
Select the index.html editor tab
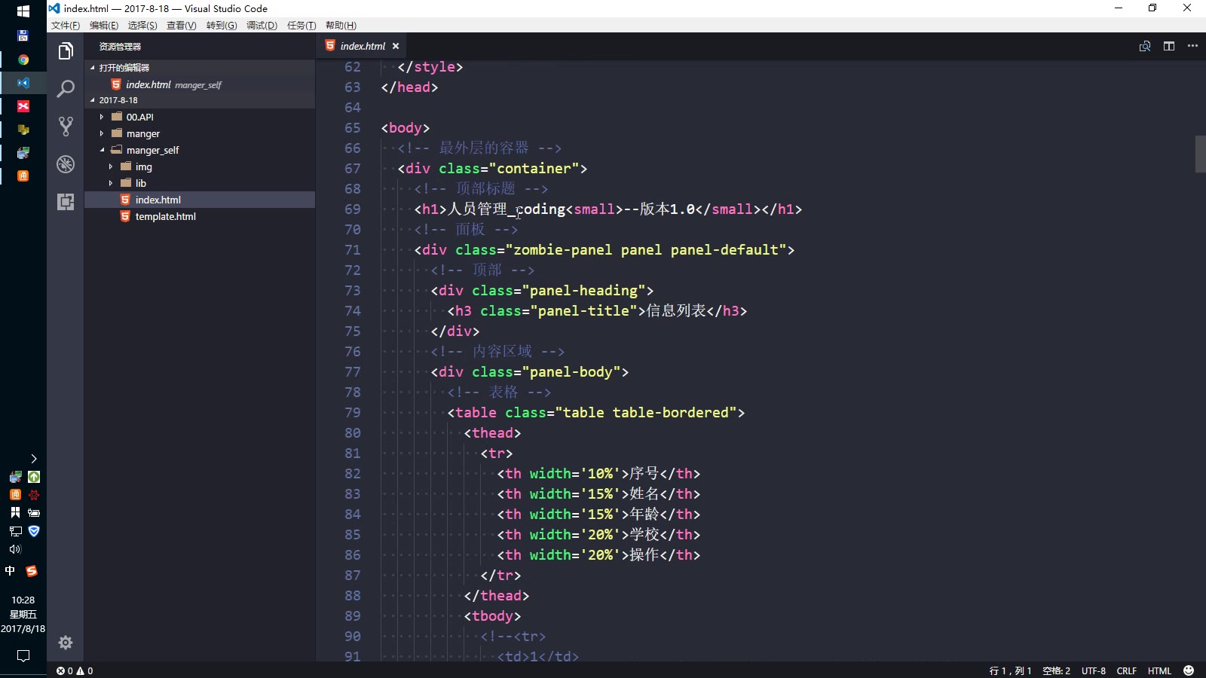pyautogui.click(x=362, y=46)
